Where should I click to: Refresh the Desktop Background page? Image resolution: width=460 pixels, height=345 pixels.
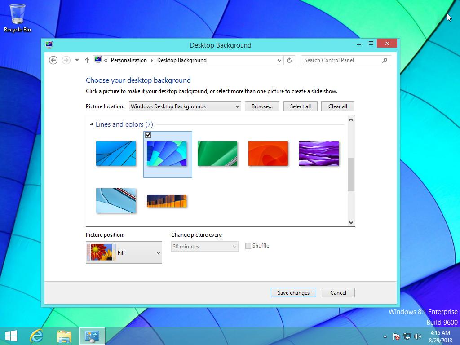(289, 60)
